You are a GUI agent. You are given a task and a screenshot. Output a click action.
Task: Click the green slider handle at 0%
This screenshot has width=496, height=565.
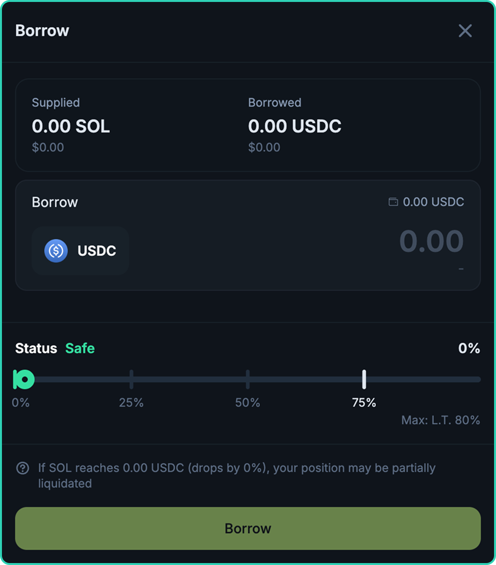click(23, 379)
